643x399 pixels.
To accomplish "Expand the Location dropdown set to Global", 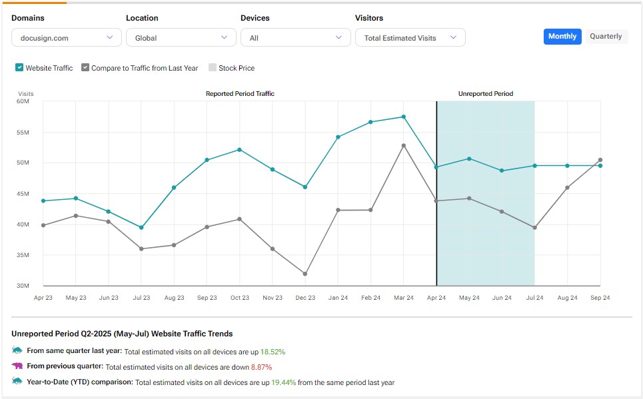I will [181, 38].
